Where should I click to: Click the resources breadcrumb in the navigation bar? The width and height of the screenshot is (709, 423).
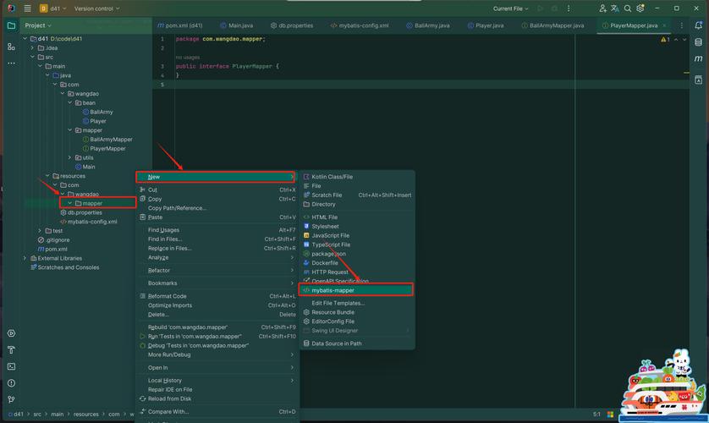click(x=85, y=415)
